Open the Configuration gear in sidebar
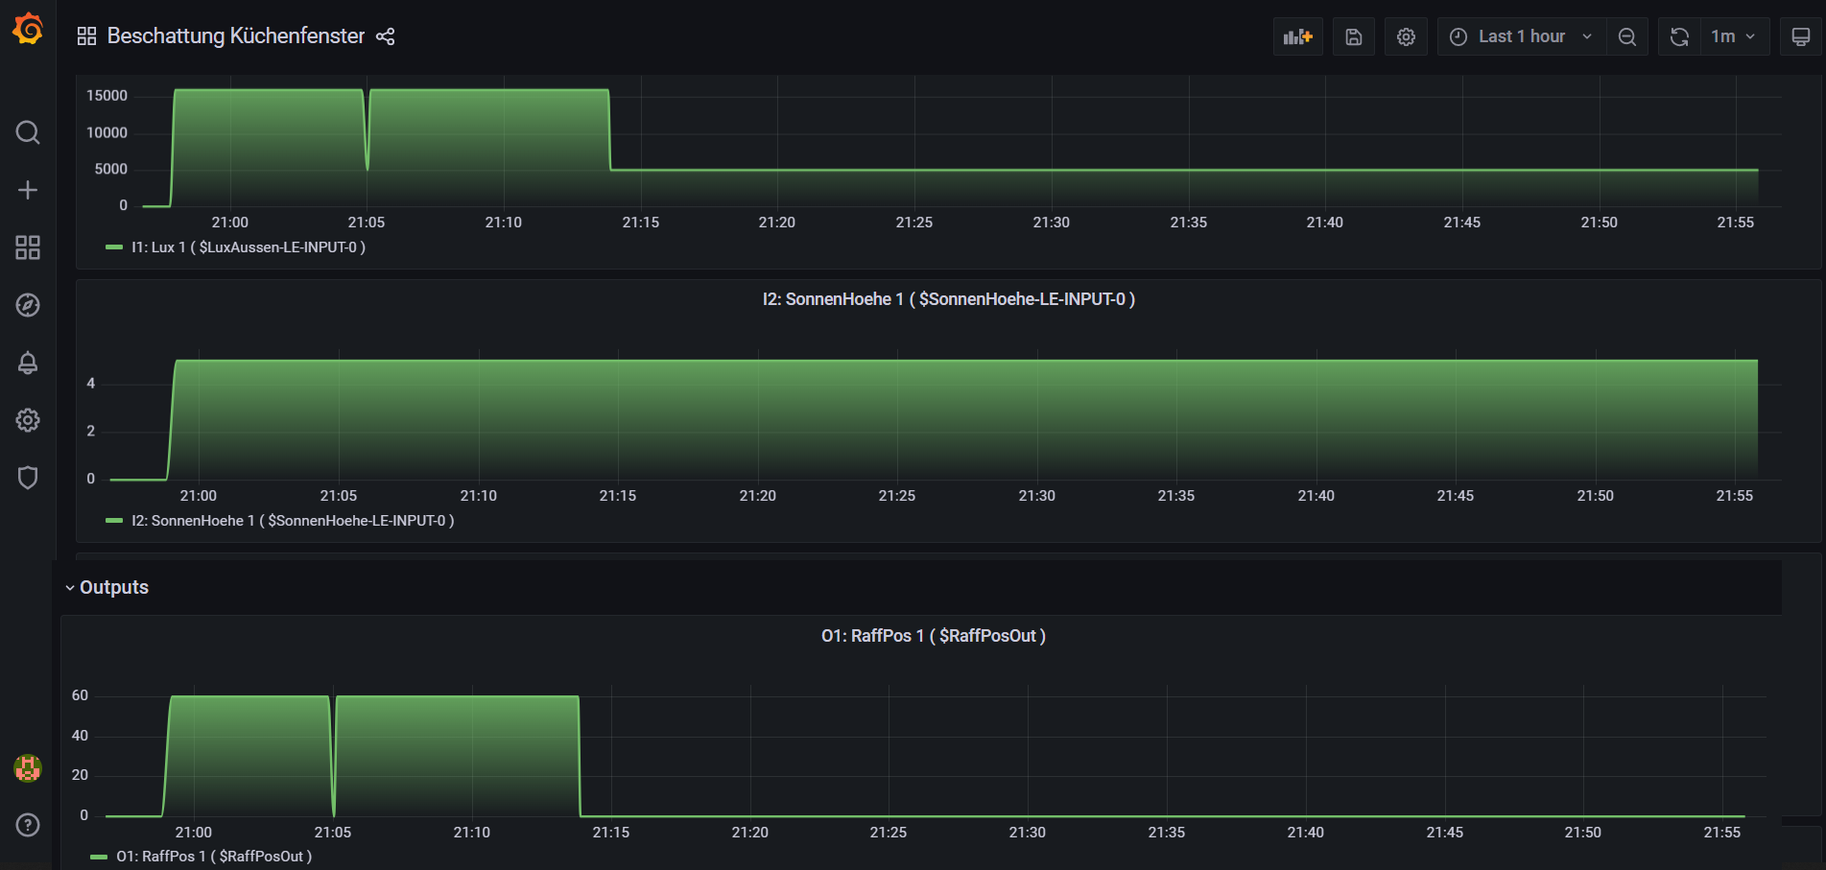The height and width of the screenshot is (870, 1826). tap(28, 420)
